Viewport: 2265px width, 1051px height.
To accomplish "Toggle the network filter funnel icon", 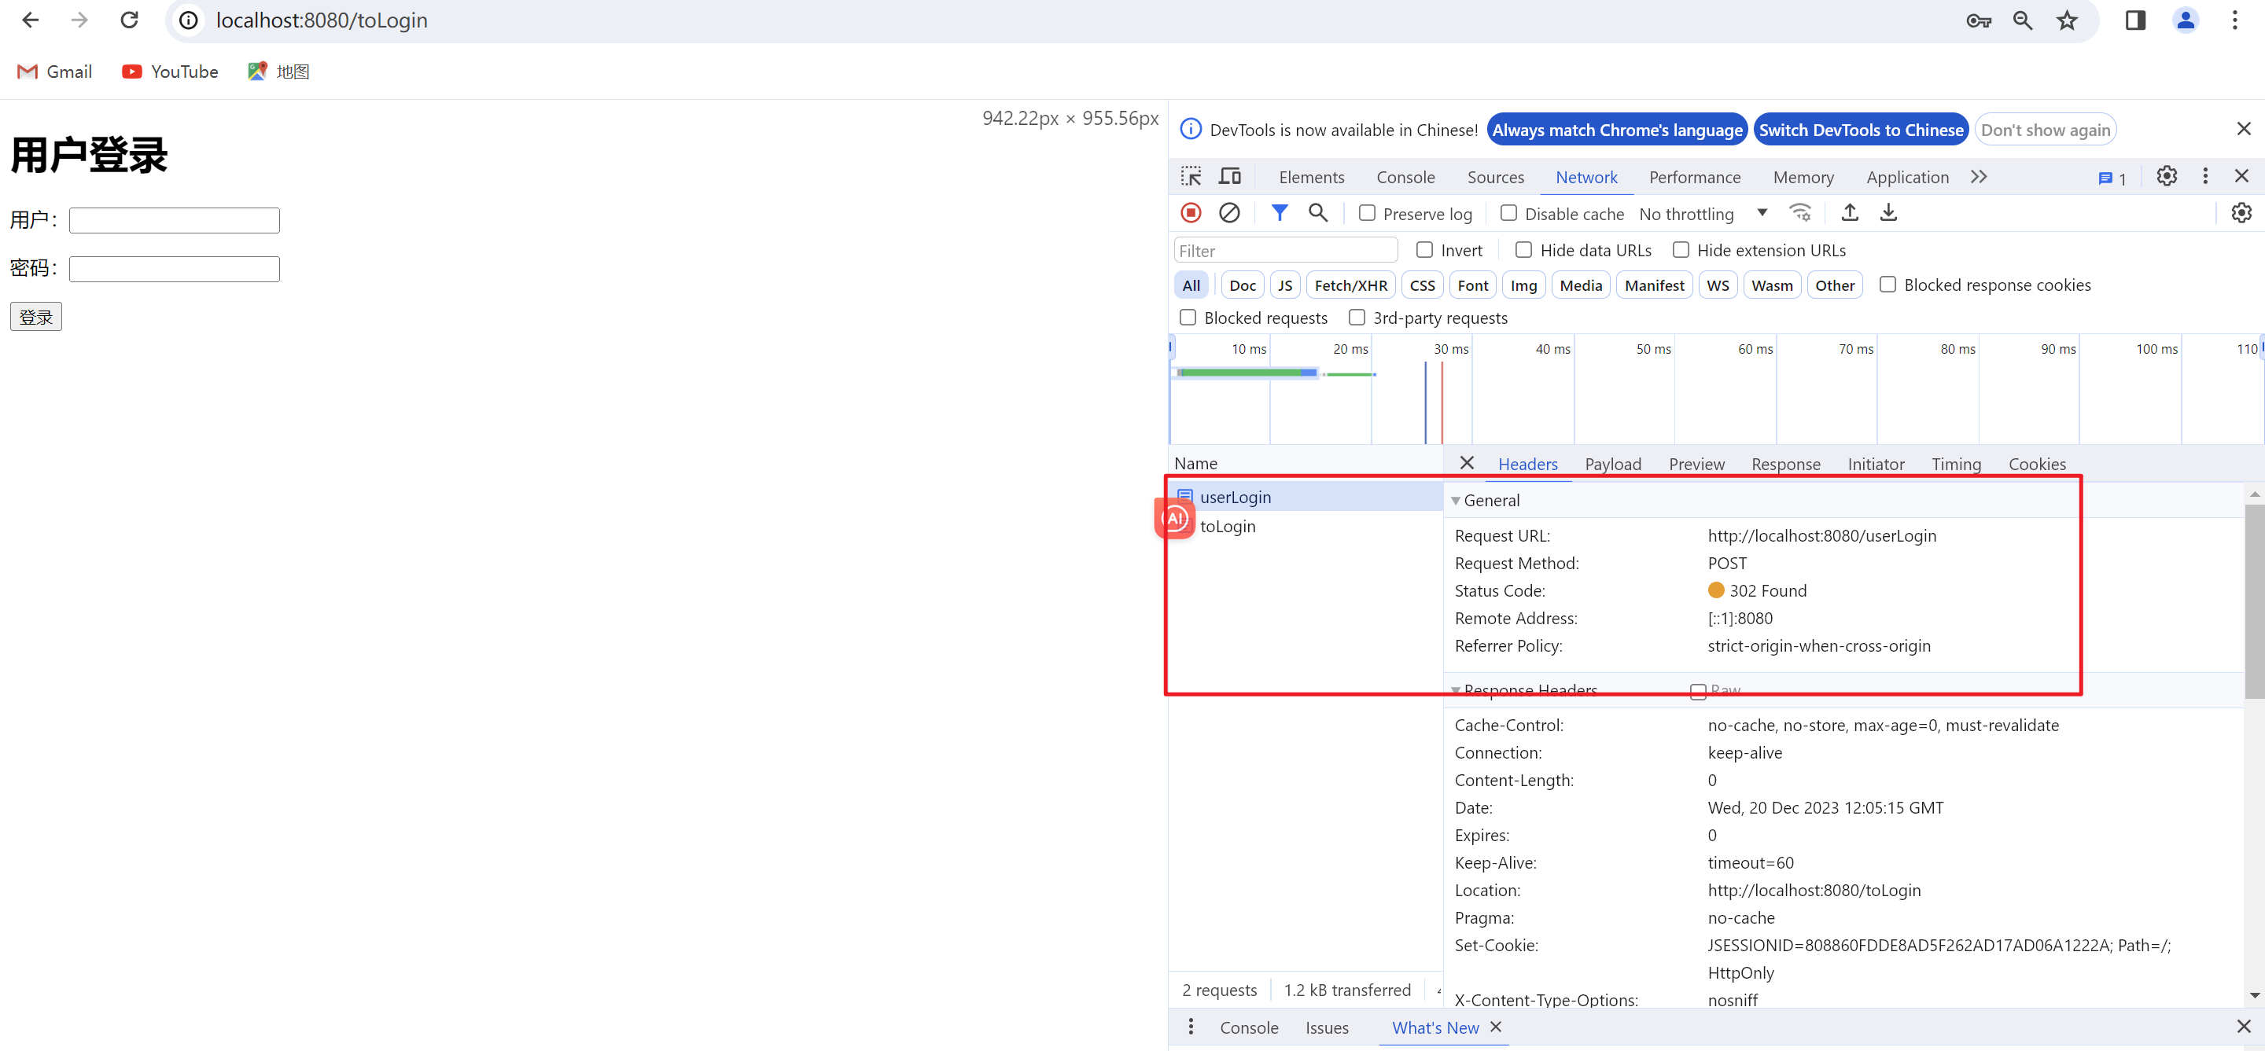I will click(1280, 213).
